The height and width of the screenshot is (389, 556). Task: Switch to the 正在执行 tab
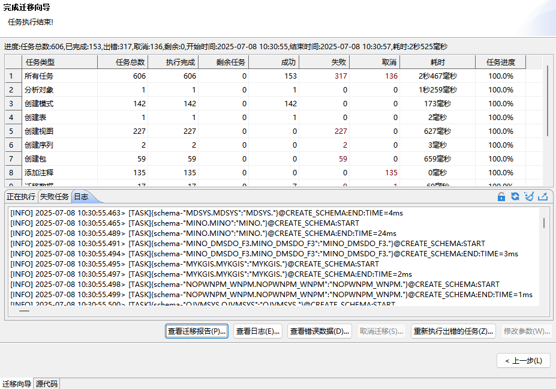pyautogui.click(x=21, y=197)
